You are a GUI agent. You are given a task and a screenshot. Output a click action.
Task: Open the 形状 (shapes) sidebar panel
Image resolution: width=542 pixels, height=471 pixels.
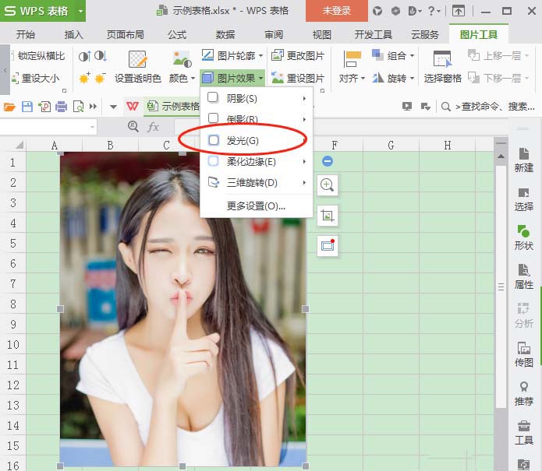(x=524, y=237)
